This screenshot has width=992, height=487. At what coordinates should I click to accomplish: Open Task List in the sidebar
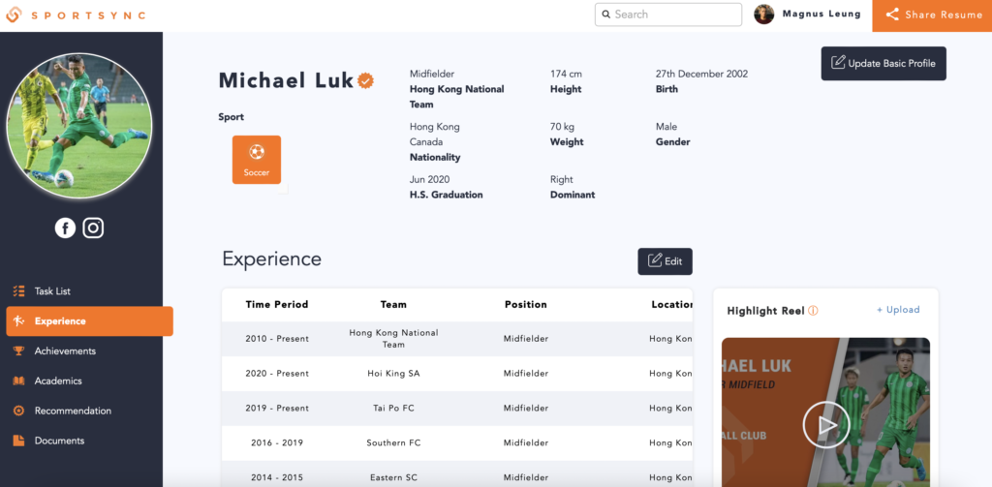[x=52, y=291]
